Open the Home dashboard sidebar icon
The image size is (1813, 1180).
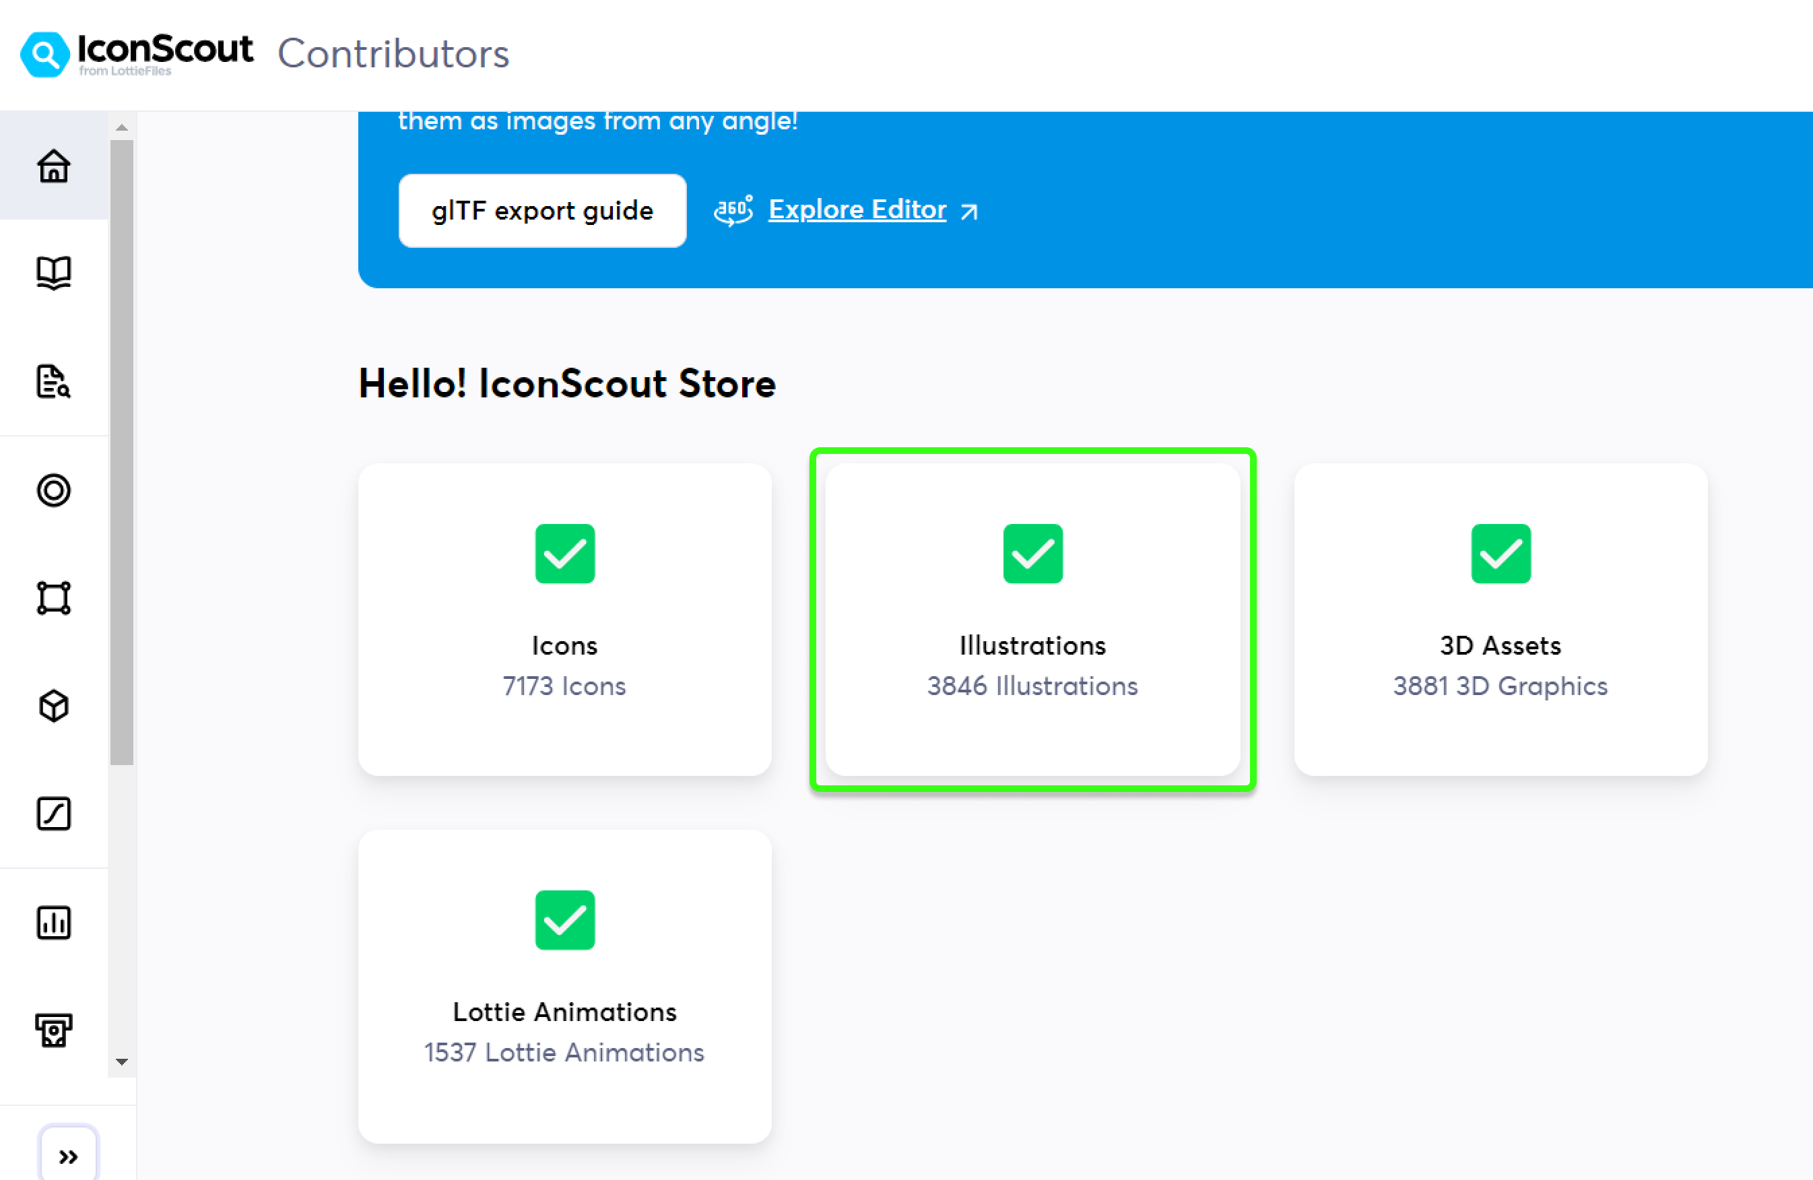tap(53, 165)
